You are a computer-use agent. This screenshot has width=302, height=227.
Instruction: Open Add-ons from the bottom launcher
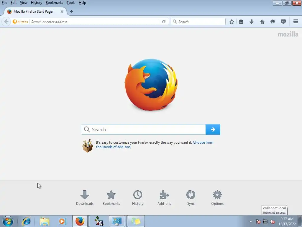pos(164,198)
